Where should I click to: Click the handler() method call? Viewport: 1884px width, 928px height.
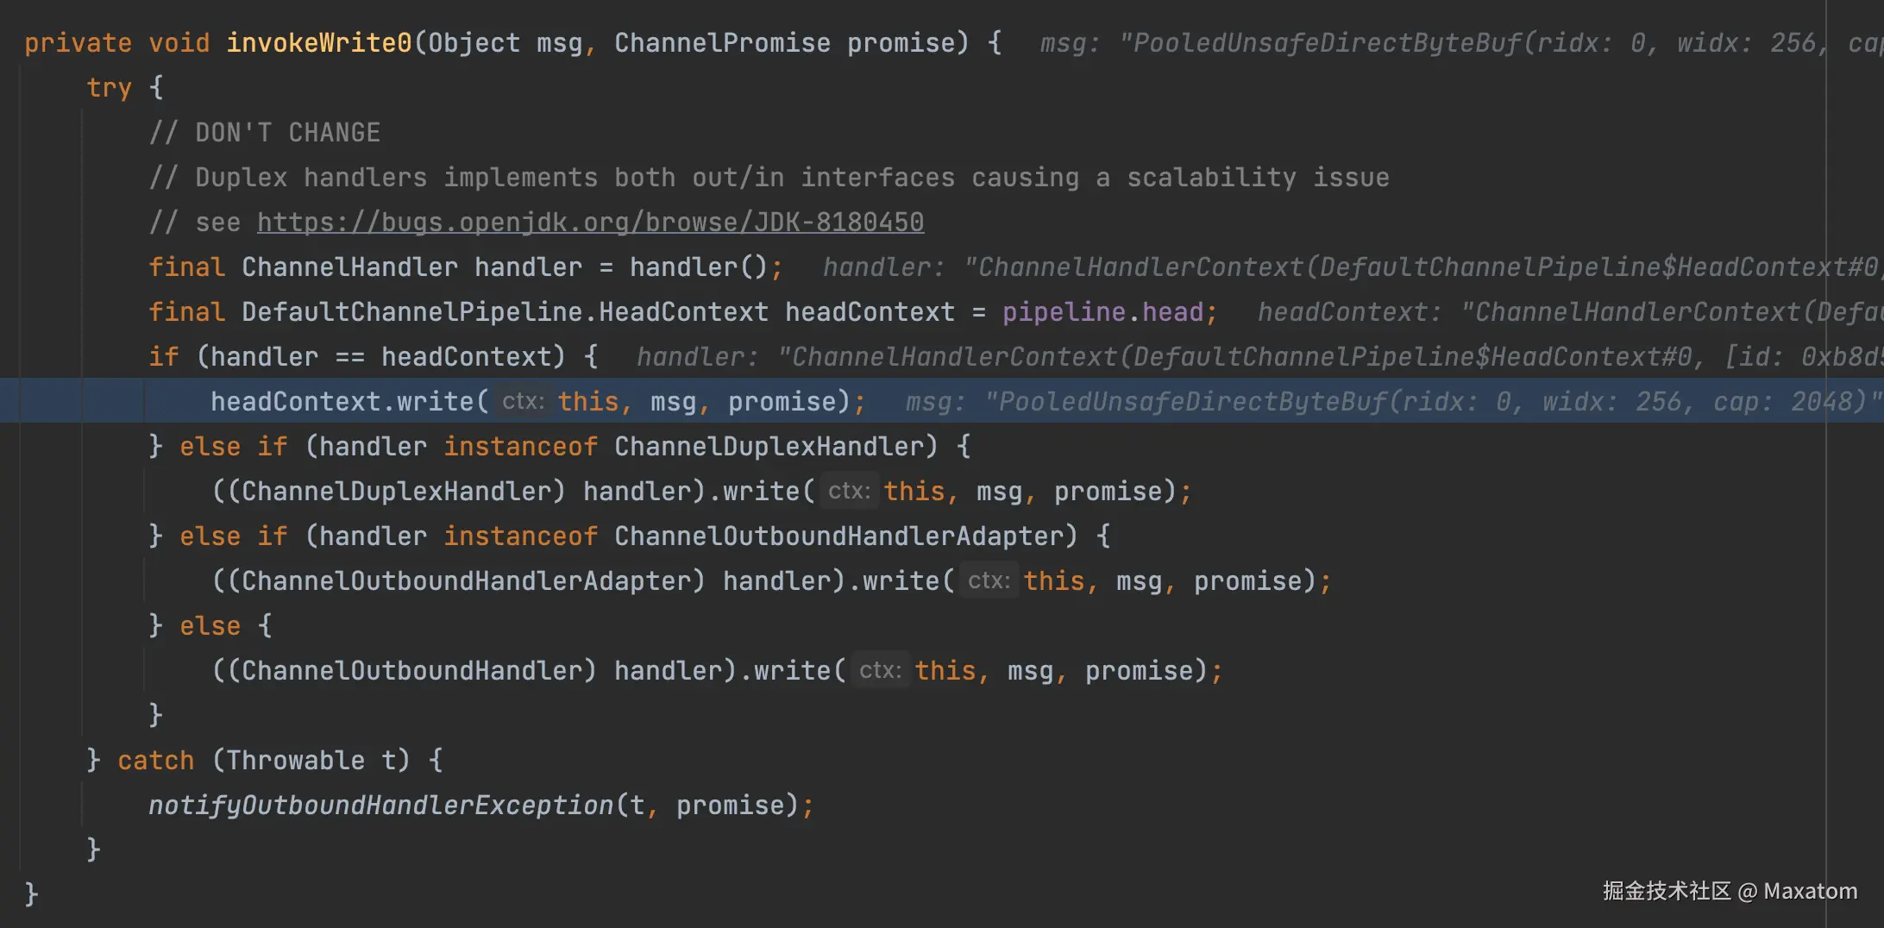pyautogui.click(x=699, y=267)
